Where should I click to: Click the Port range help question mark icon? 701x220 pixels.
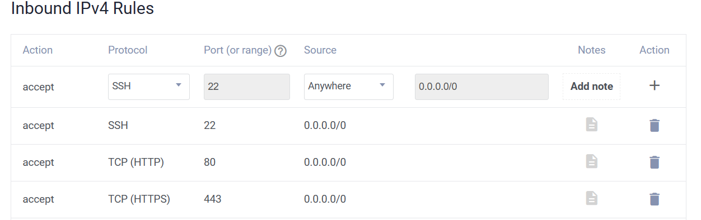point(281,51)
